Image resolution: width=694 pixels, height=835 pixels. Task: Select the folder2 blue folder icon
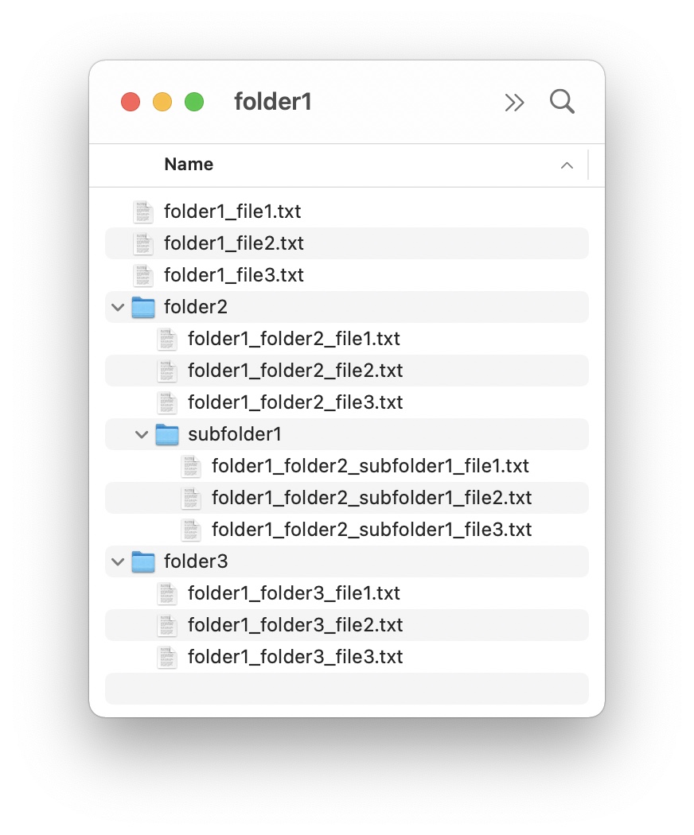(x=142, y=307)
